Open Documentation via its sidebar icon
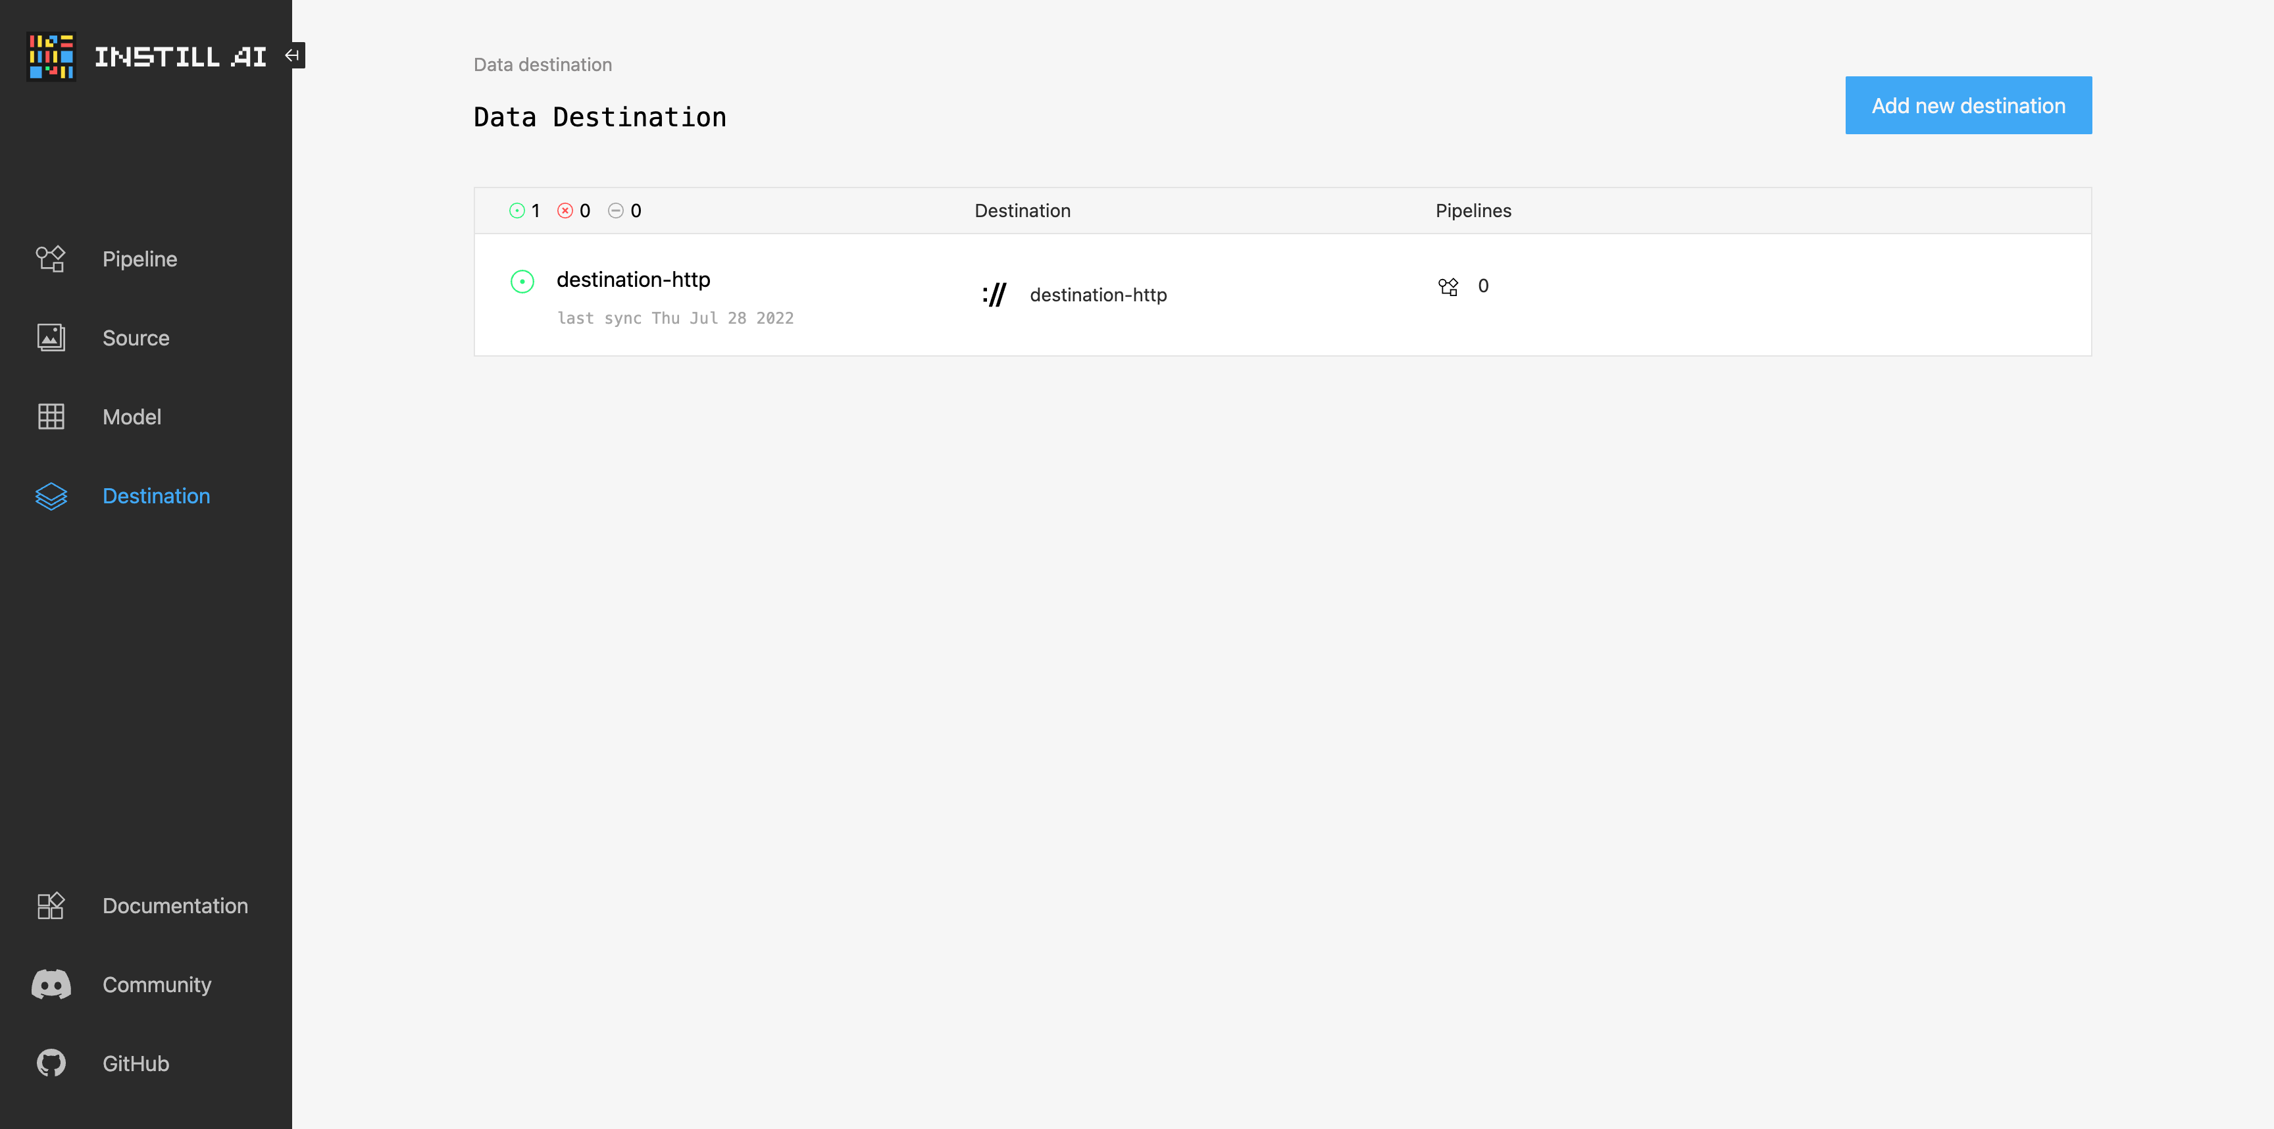This screenshot has height=1129, width=2274. point(50,906)
